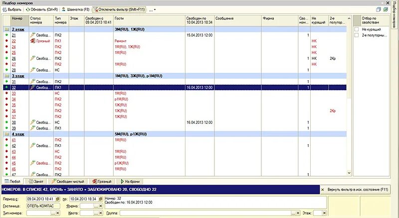Refresh the list with Обновить (Ctrl+R)

[x=42, y=9]
